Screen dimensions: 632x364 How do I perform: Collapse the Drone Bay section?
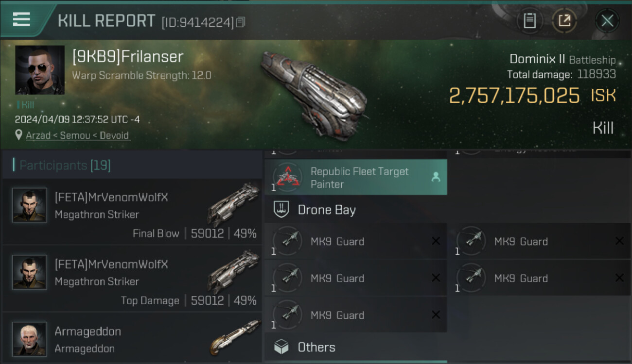327,210
